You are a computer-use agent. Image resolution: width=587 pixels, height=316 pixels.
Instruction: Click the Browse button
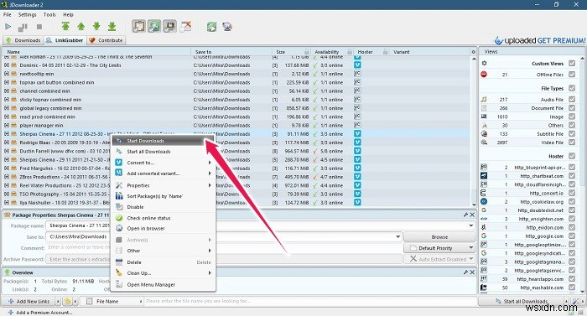[439, 237]
